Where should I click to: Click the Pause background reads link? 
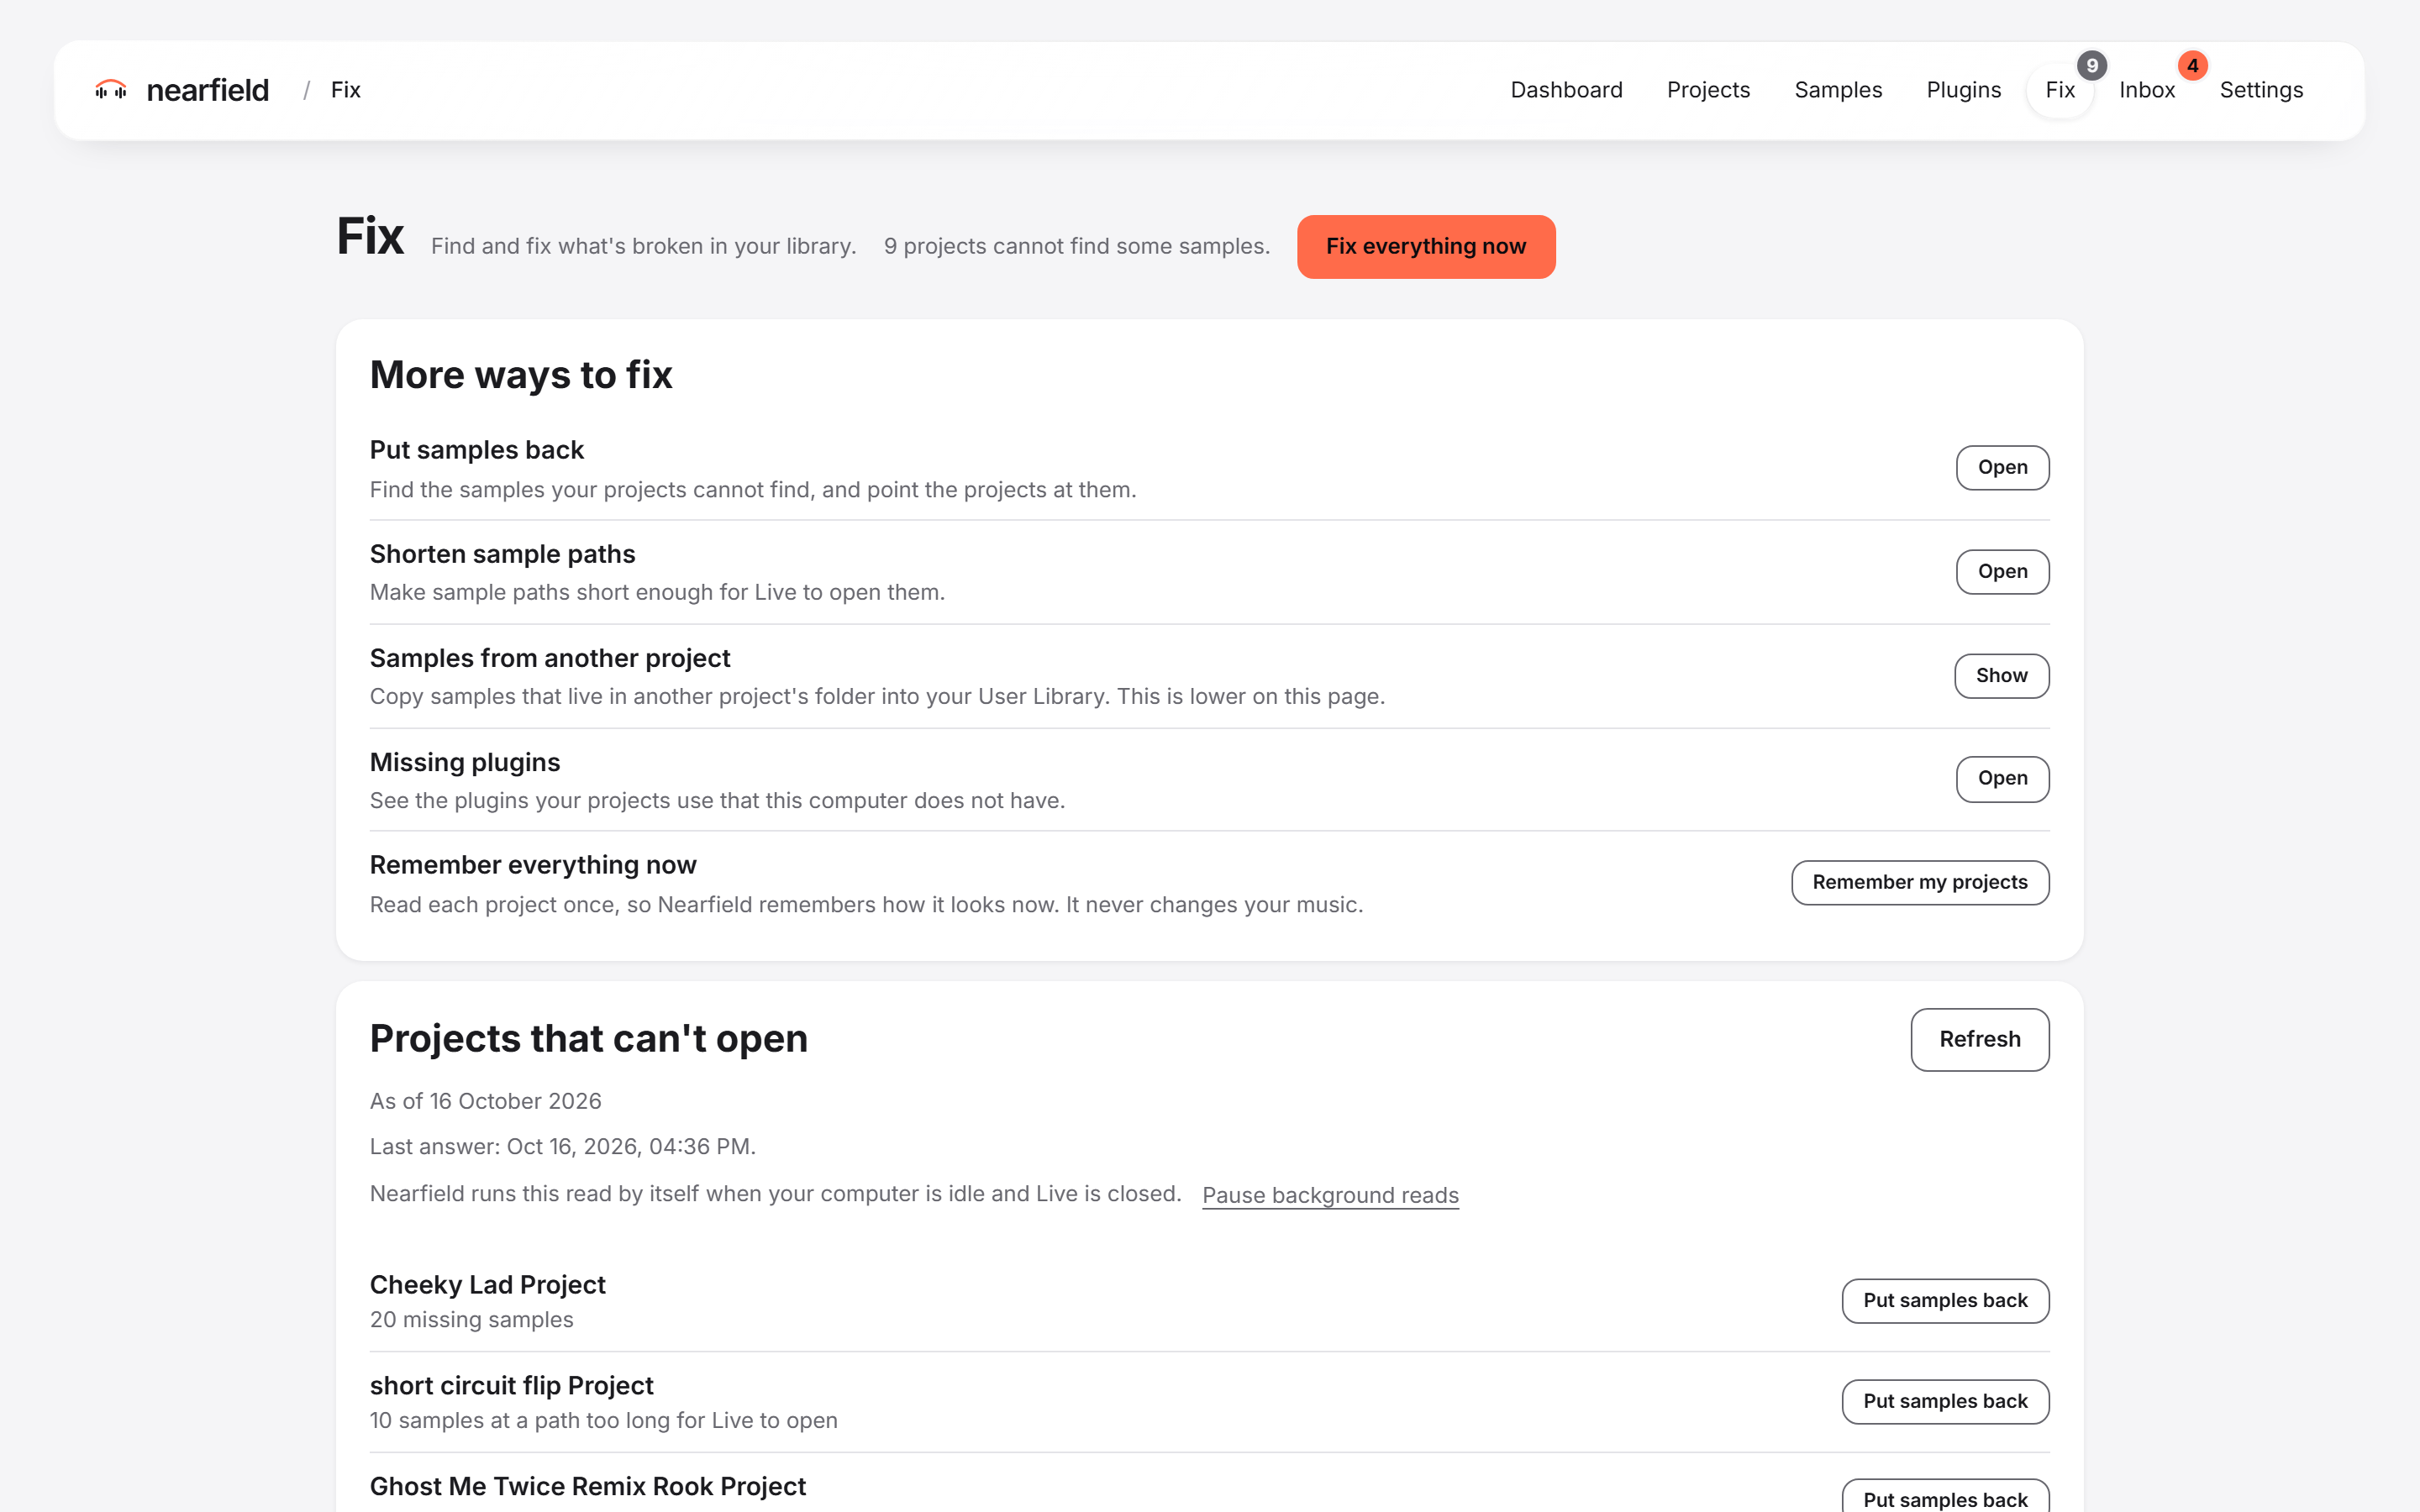(x=1330, y=1195)
